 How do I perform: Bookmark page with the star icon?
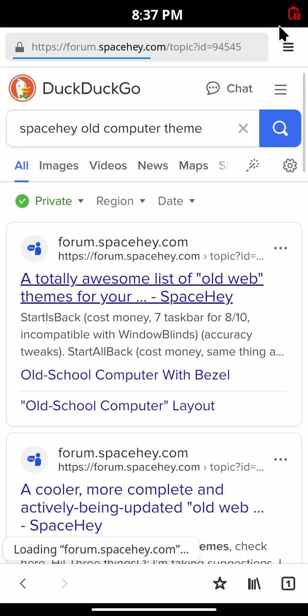(219, 583)
